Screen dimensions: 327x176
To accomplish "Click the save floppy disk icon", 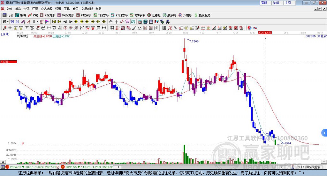I will (x=156, y=22).
